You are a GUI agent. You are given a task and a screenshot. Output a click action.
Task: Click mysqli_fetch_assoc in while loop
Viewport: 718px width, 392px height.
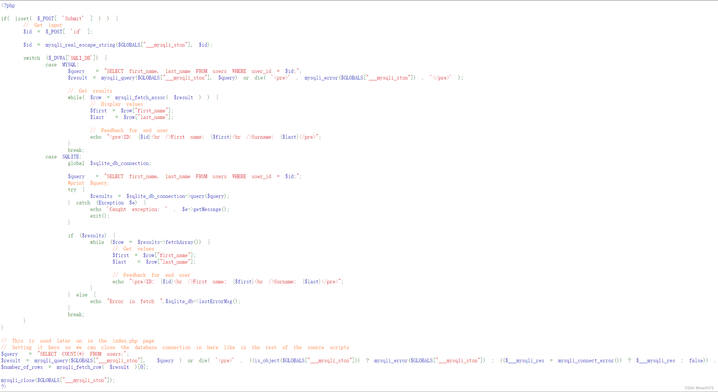tap(140, 97)
